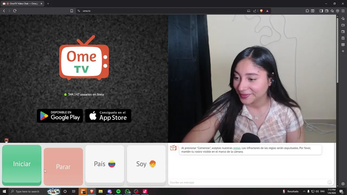Image resolution: width=347 pixels, height=195 pixels.
Task: Open the site settings icon next to the URL
Action: (x=79, y=11)
